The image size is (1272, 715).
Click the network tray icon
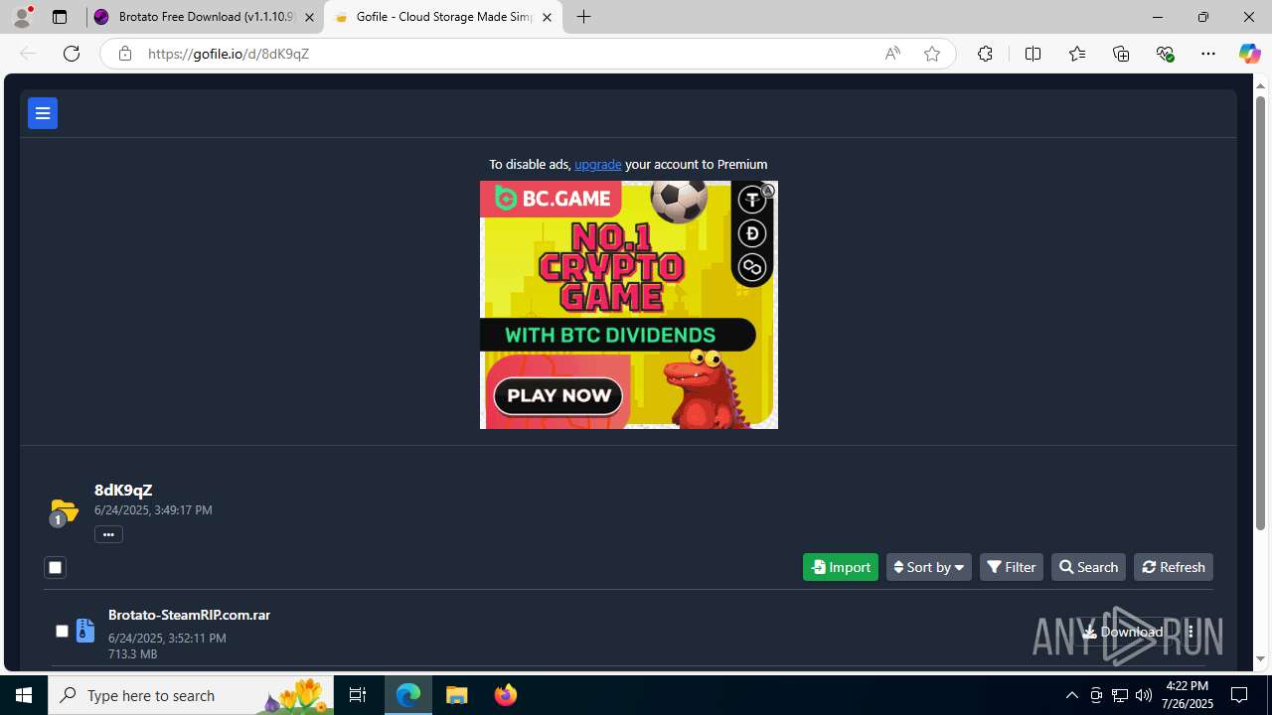point(1120,695)
